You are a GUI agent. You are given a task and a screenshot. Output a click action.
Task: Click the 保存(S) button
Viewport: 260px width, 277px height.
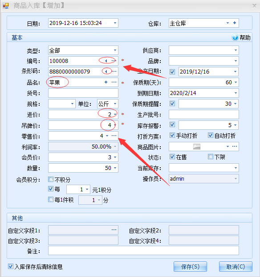[190, 267]
